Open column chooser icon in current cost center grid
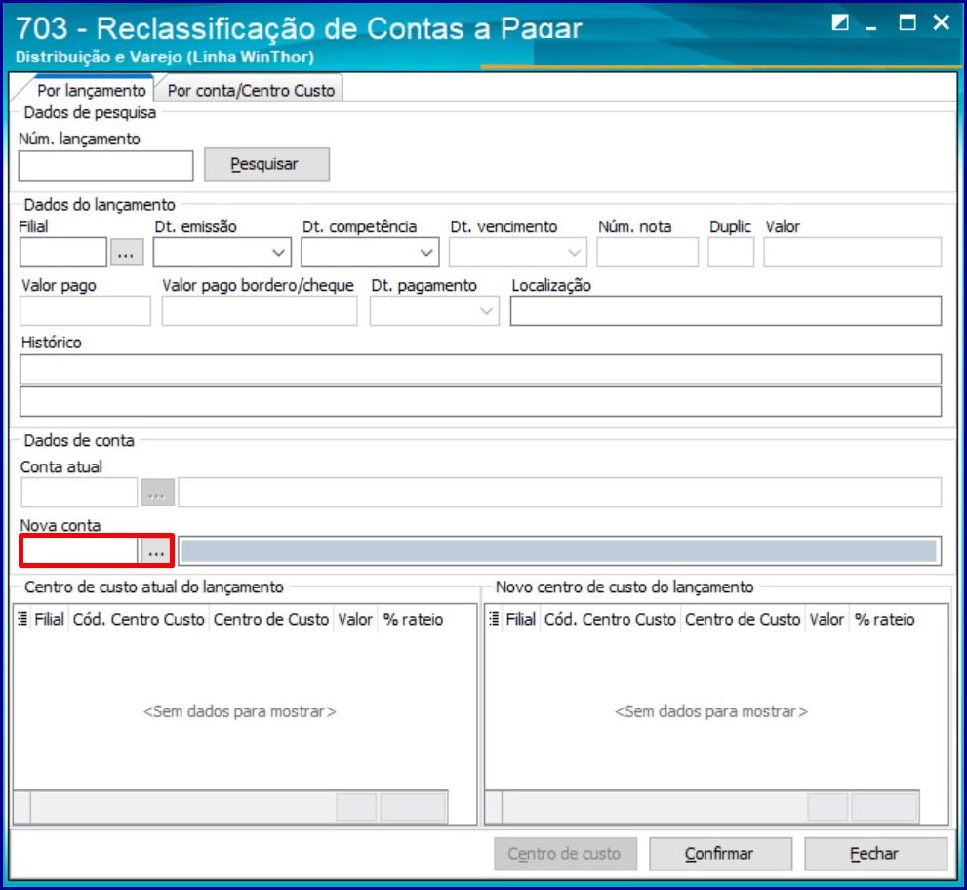The height and width of the screenshot is (890, 967). [22, 619]
